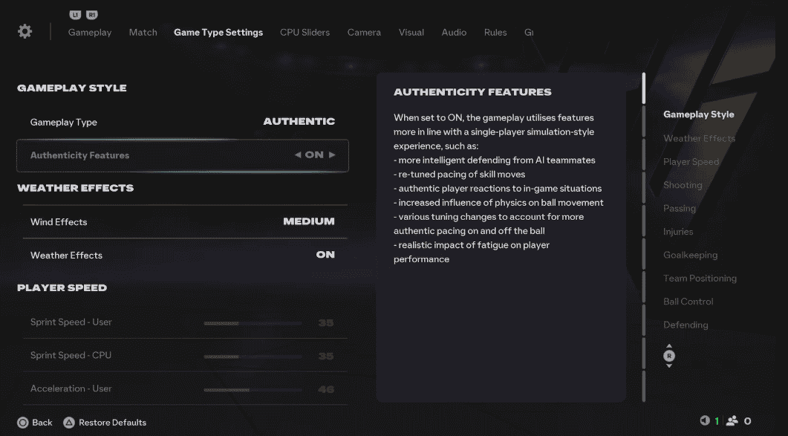The image size is (788, 436).
Task: Click the triangle Restore Defaults icon
Action: pyautogui.click(x=67, y=422)
